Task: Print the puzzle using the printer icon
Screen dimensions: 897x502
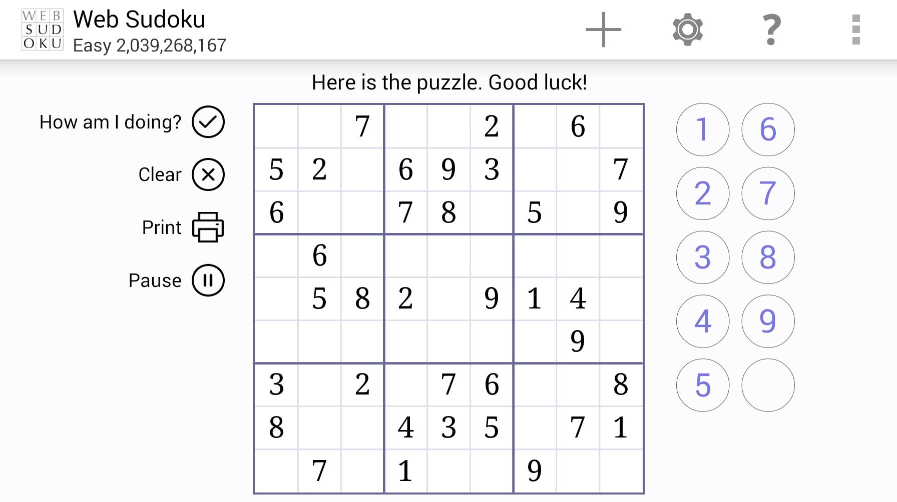Action: [x=209, y=227]
